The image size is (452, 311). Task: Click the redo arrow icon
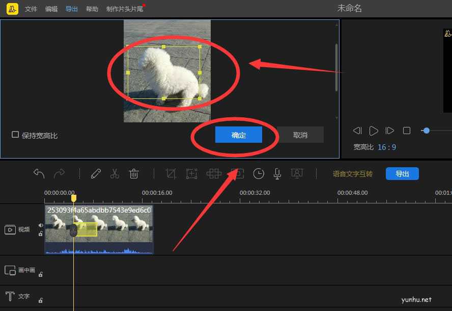[60, 173]
